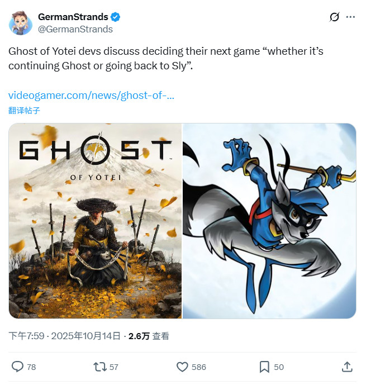Open GermanStrands profile avatar

coord(21,23)
